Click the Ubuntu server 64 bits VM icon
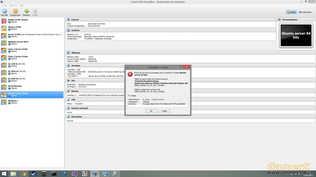The height and width of the screenshot is (177, 316). [4, 94]
